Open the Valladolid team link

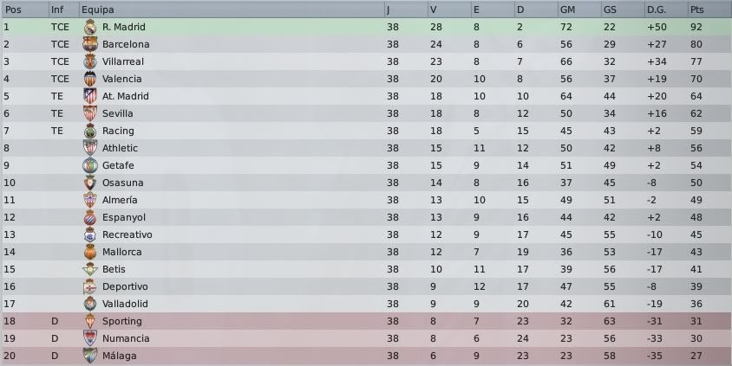[125, 304]
